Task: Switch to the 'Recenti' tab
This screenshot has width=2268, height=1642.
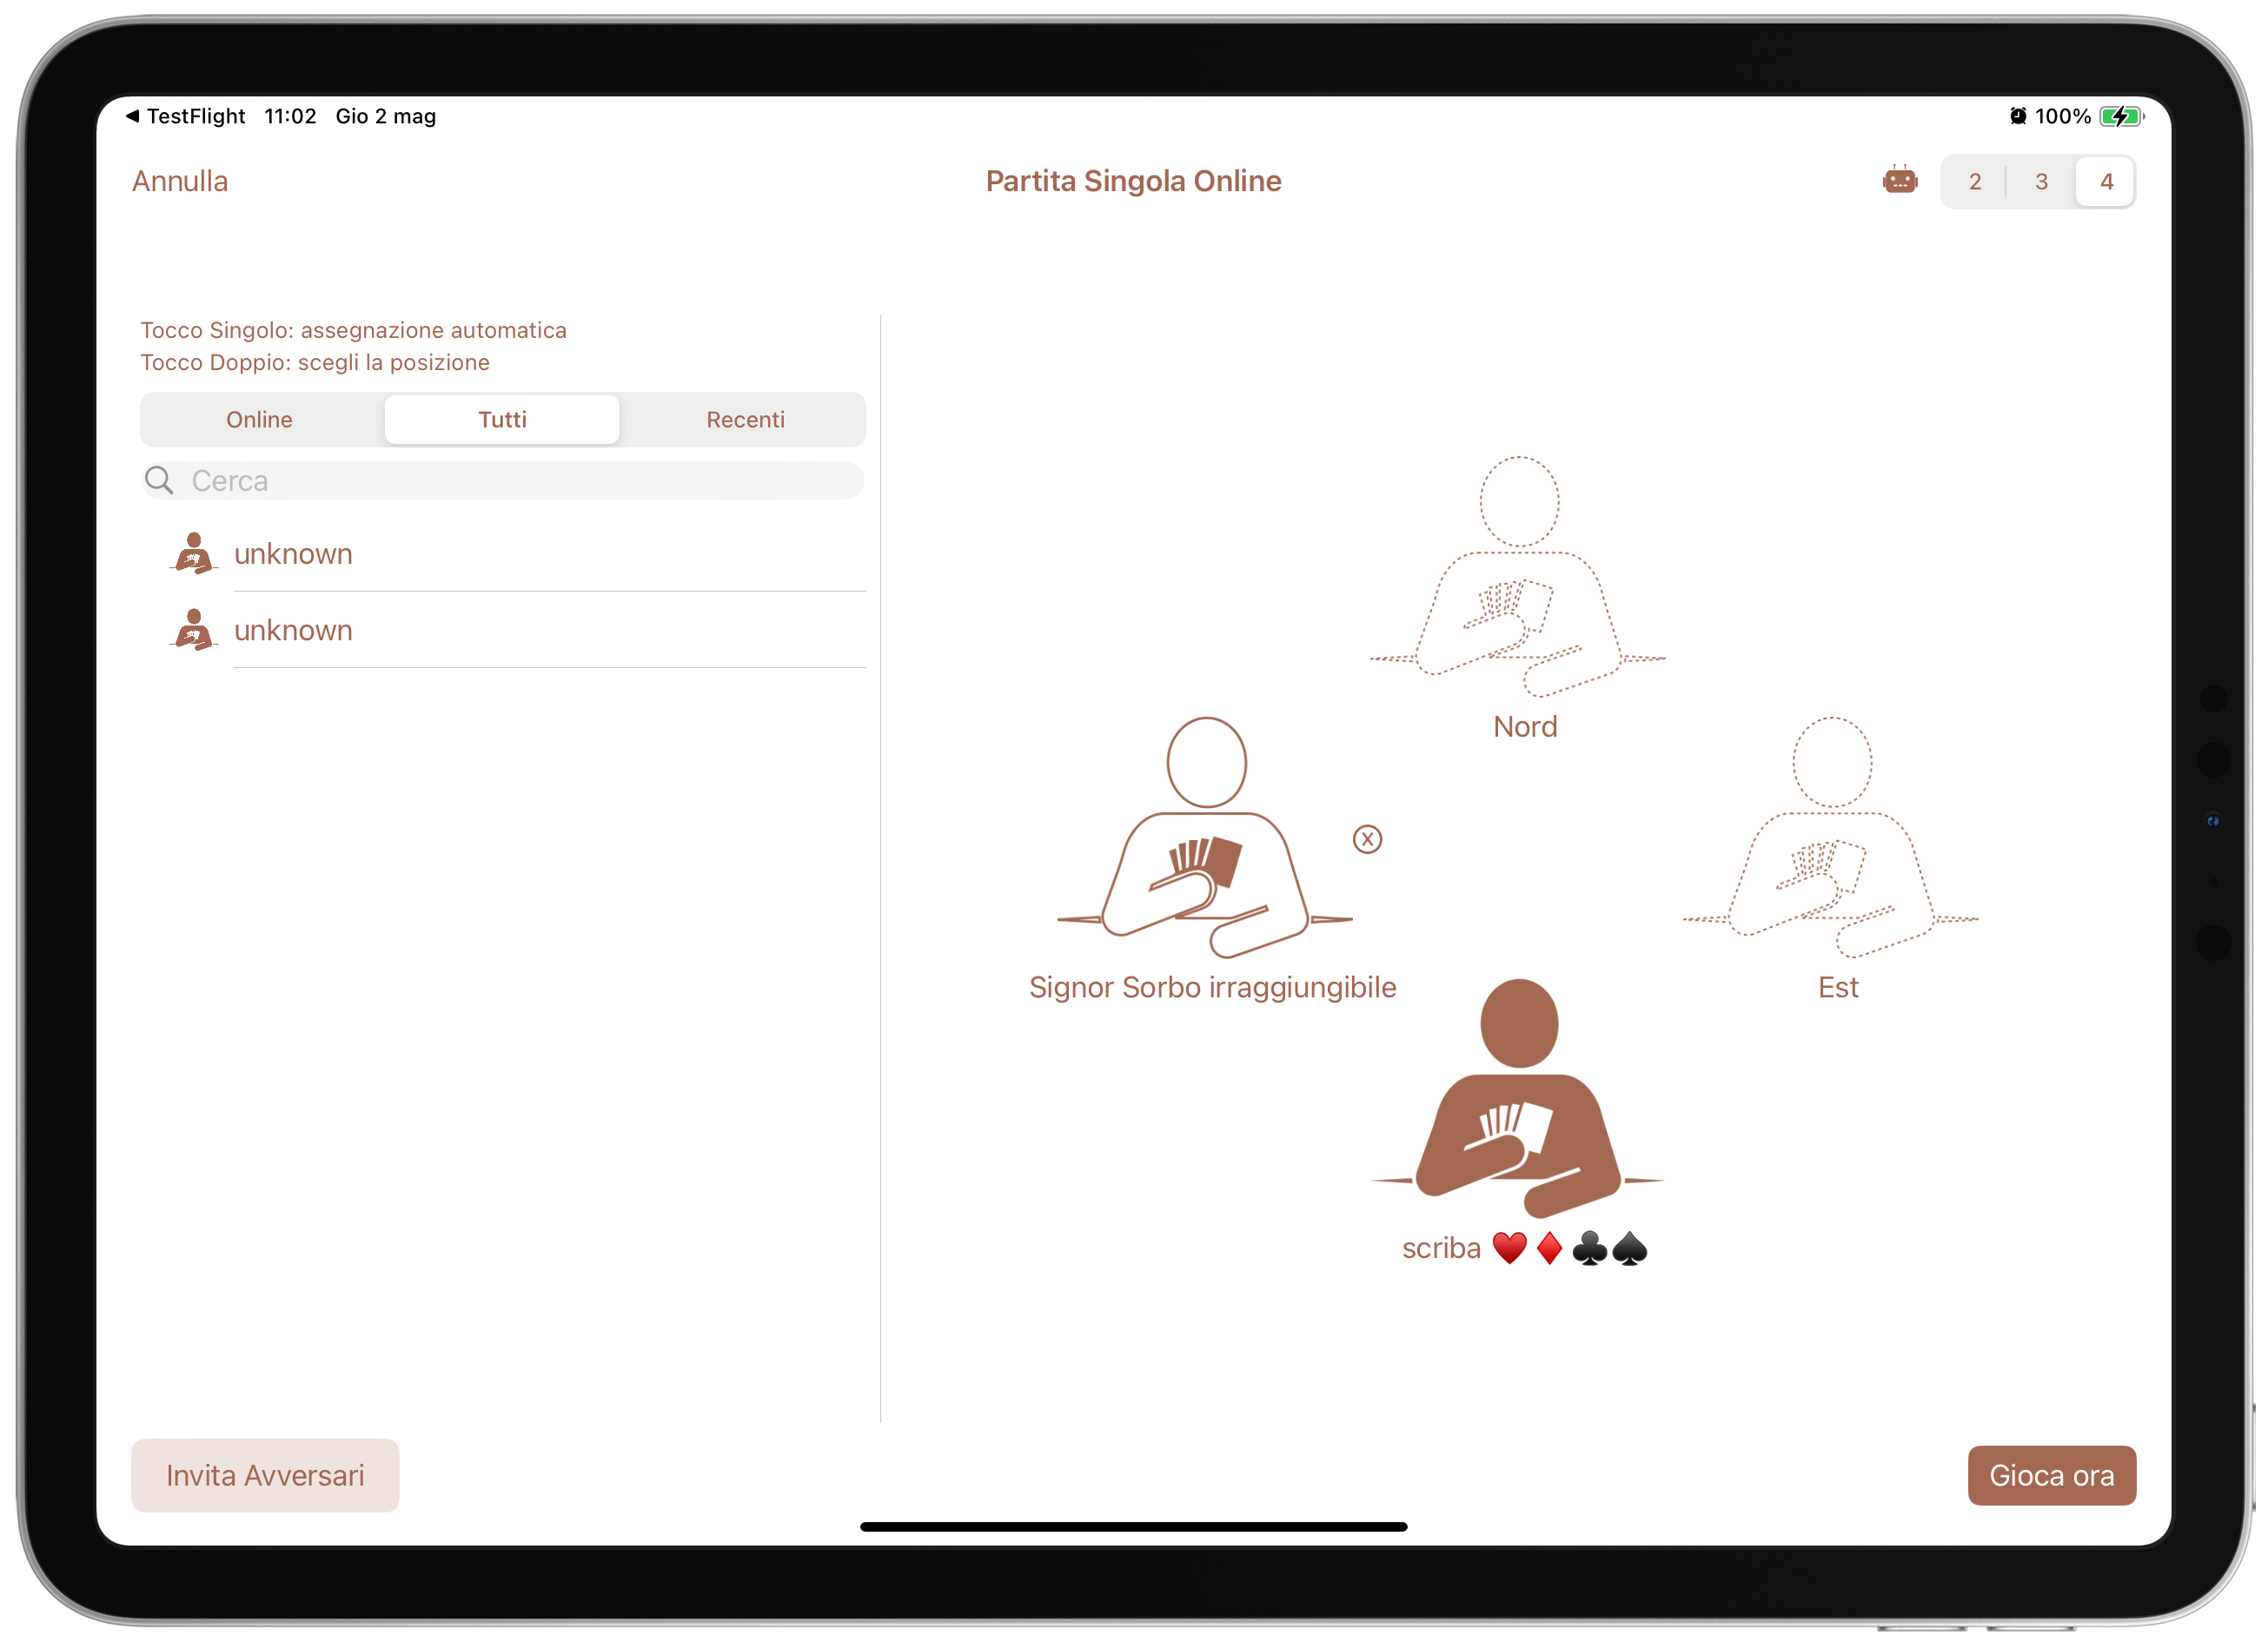Action: (745, 419)
